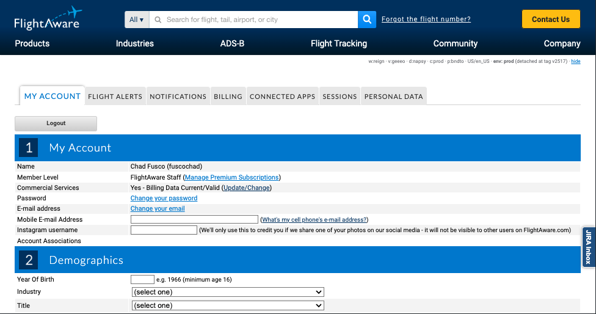Focus the Instagram username field
Screen dimensions: 596x314
pyautogui.click(x=164, y=230)
